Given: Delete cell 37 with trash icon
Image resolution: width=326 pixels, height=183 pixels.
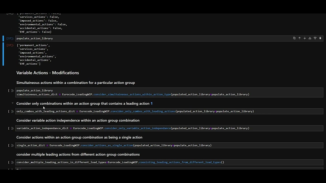Looking at the screenshot, I should (320, 38).
